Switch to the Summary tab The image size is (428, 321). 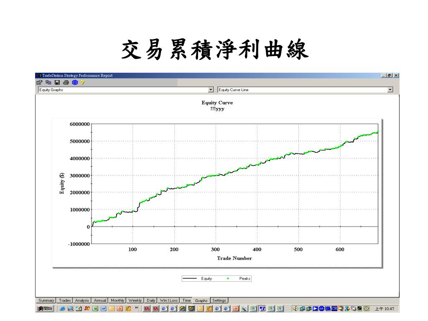pyautogui.click(x=46, y=300)
